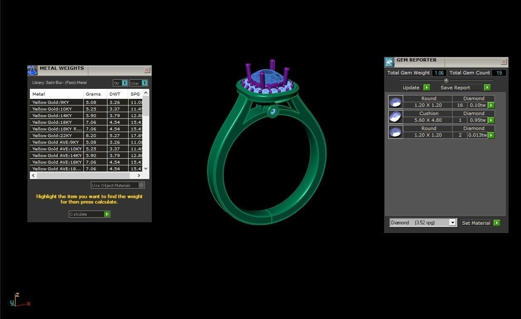The height and width of the screenshot is (319, 521).
Task: Click the metal list scroll right arrow
Action: coord(139,176)
